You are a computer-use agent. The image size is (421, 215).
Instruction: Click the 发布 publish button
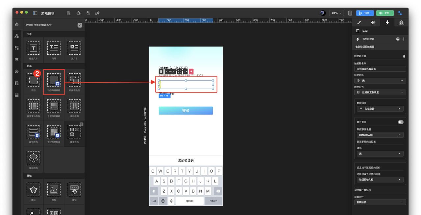point(385,13)
